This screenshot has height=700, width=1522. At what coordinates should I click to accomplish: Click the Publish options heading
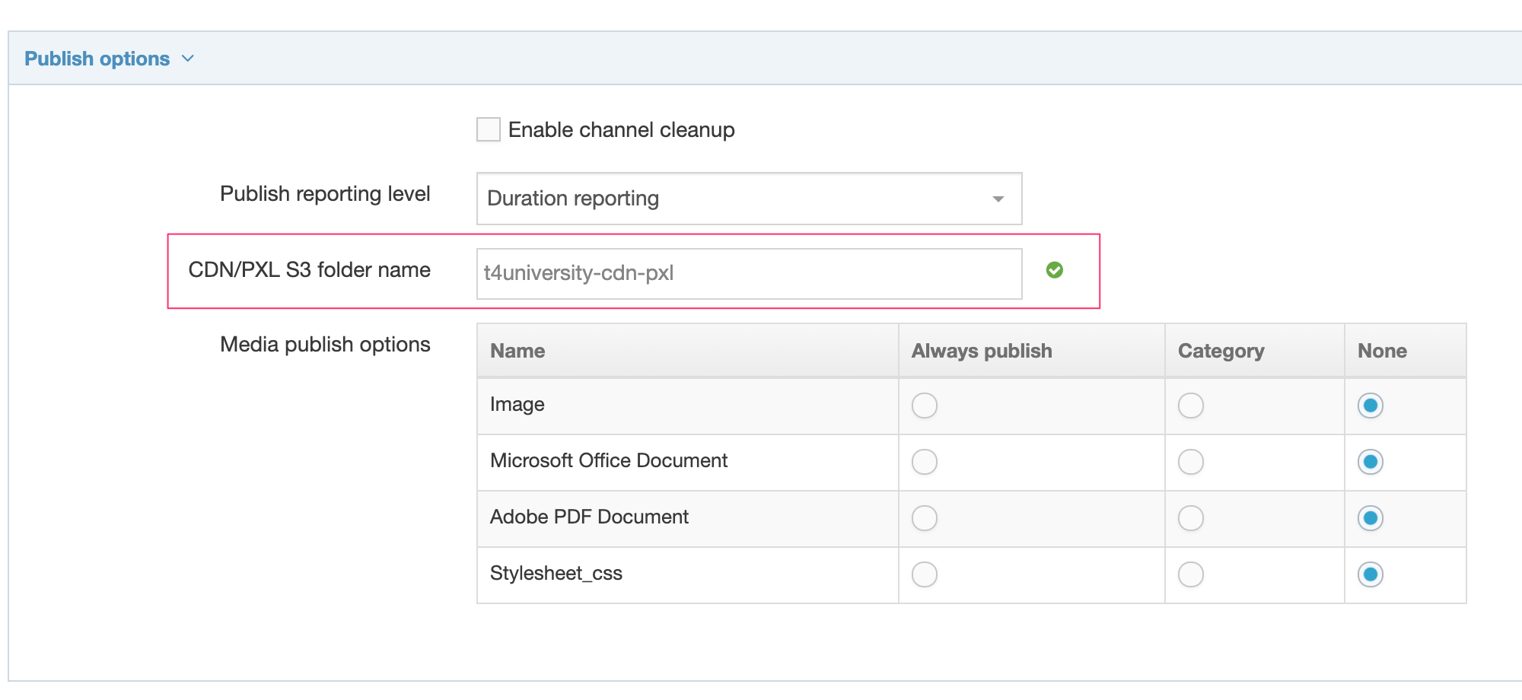[97, 59]
